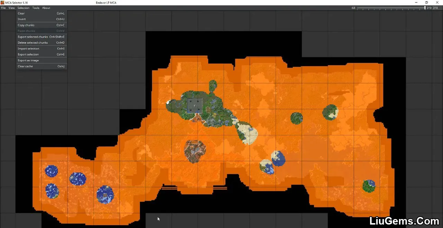Select the Copy chunks menu entry
The height and width of the screenshot is (228, 443).
click(x=42, y=25)
